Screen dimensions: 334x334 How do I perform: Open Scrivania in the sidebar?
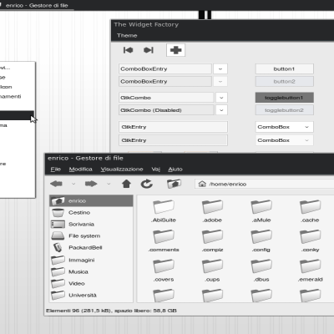tap(91, 225)
